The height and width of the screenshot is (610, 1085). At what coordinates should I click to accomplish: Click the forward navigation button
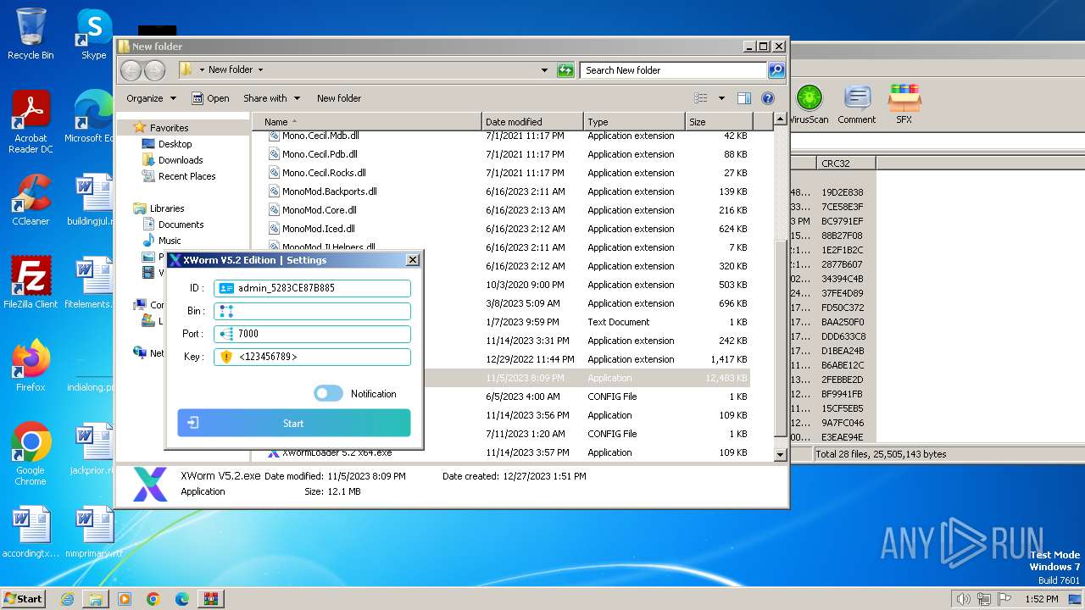154,70
